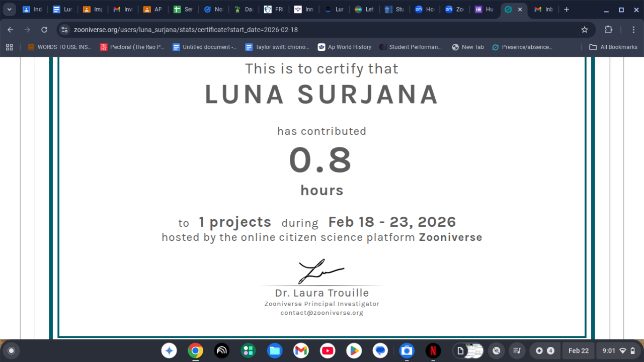The width and height of the screenshot is (644, 362).
Task: Go forward to the next page
Action: point(27,30)
